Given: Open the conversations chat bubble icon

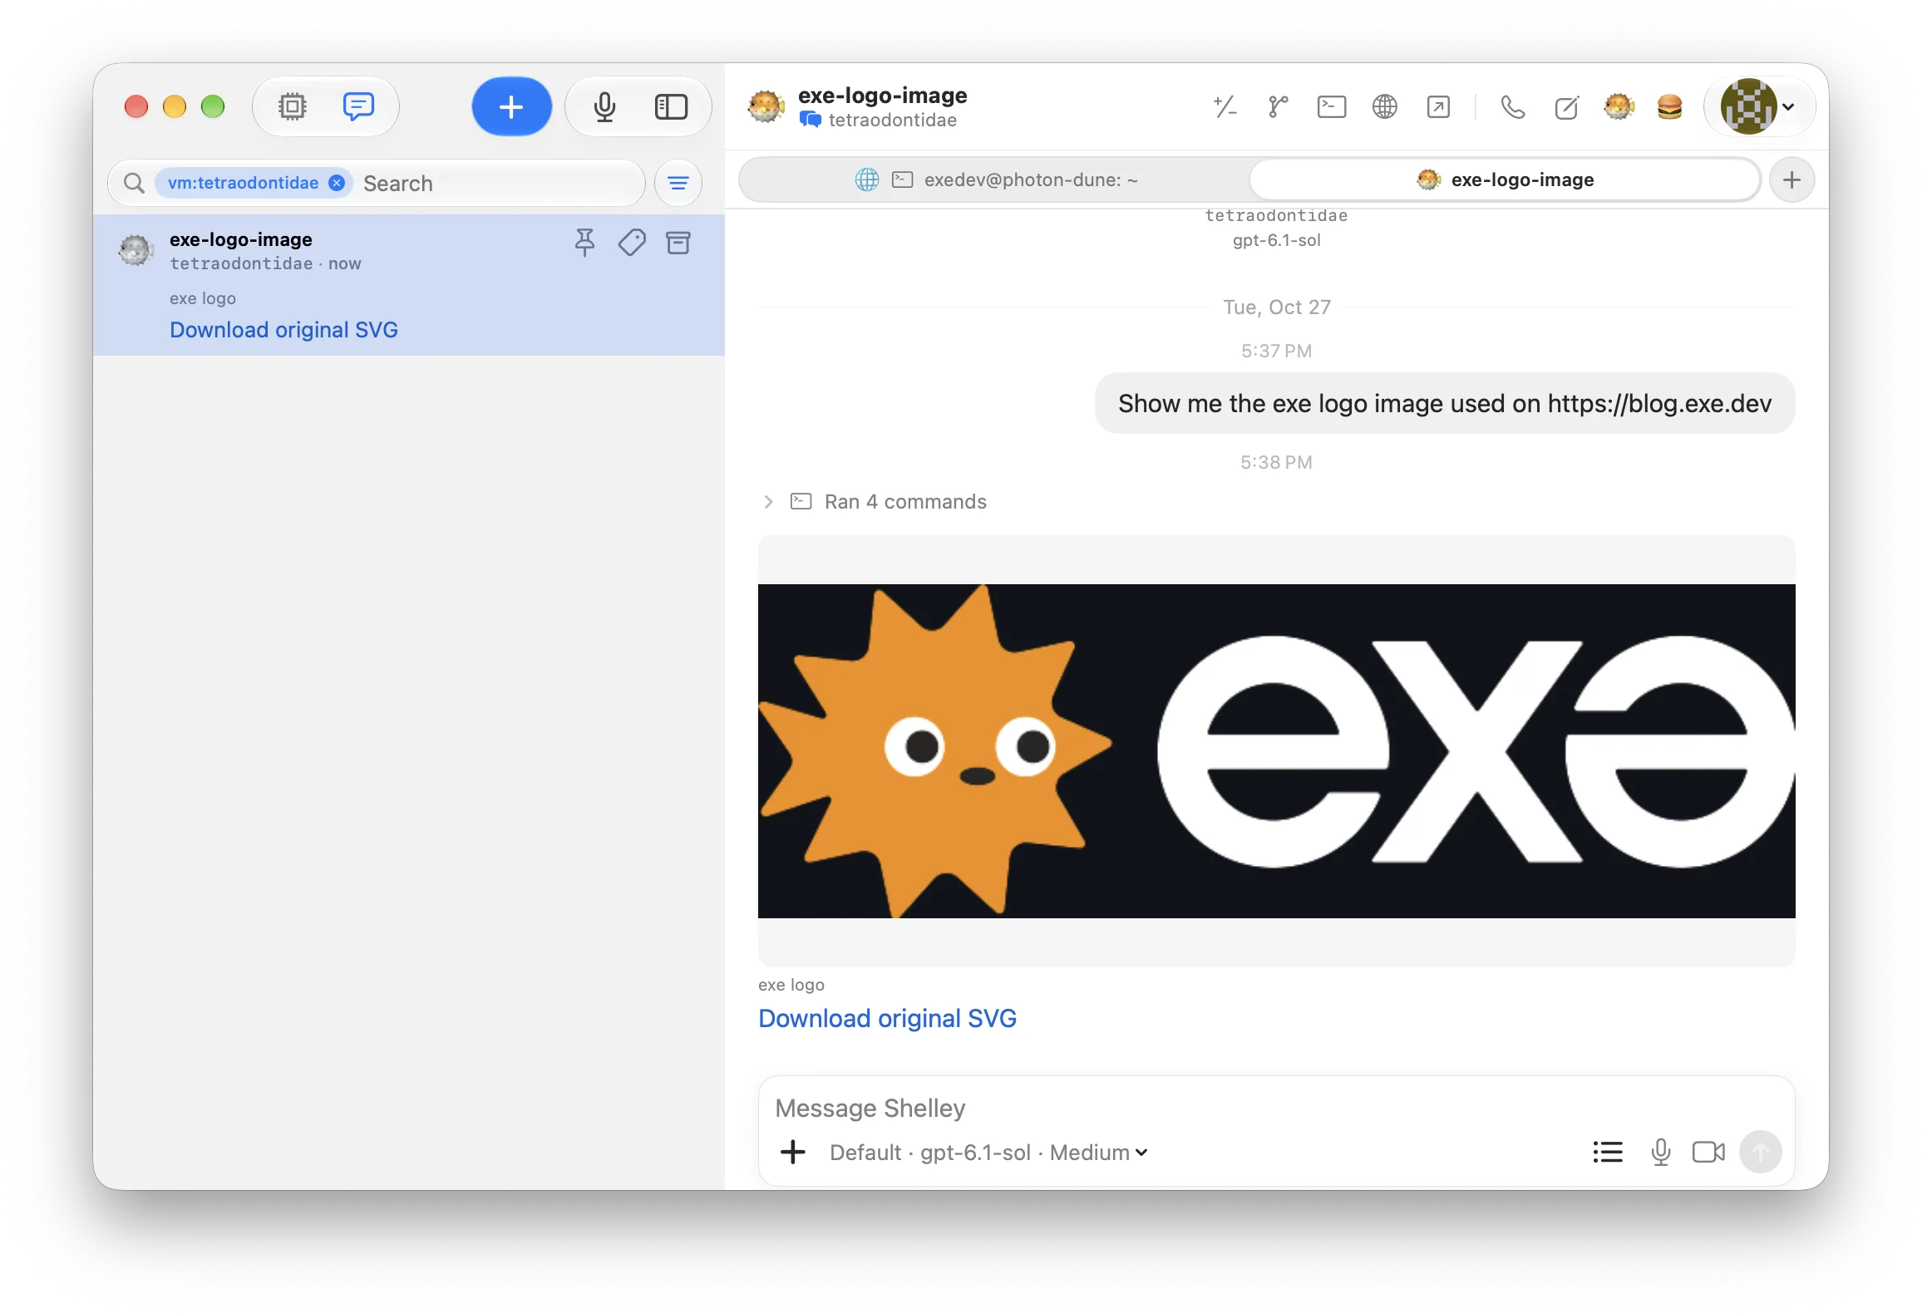Looking at the screenshot, I should click(x=358, y=106).
